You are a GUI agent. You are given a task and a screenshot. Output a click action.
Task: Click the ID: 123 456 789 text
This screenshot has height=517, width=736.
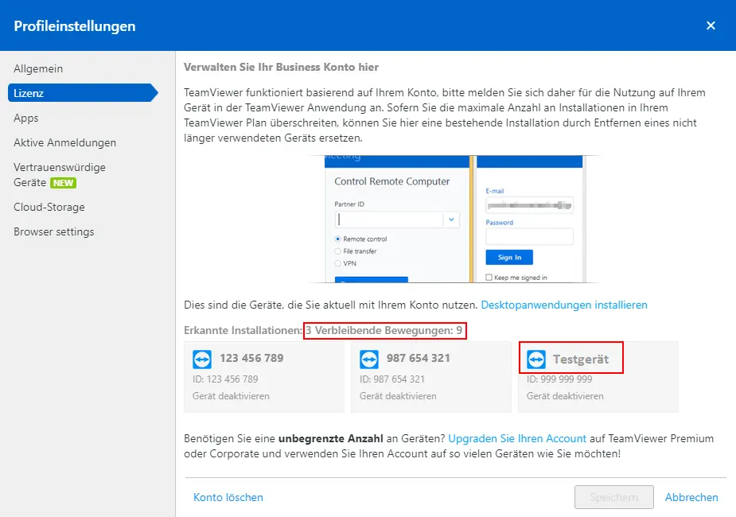(x=225, y=379)
